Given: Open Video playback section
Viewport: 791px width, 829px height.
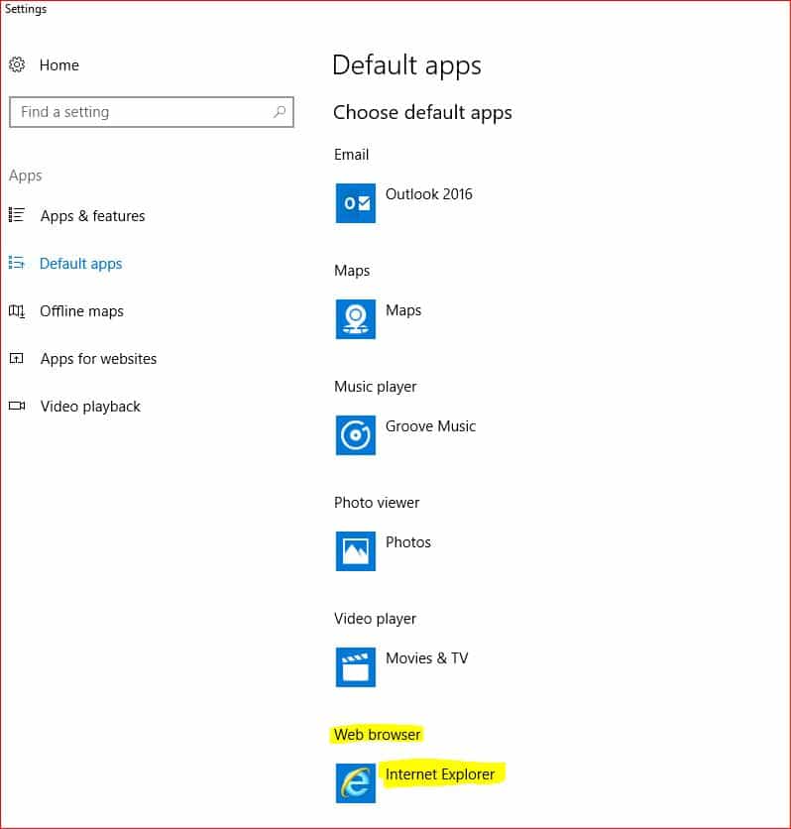Looking at the screenshot, I should (x=90, y=406).
